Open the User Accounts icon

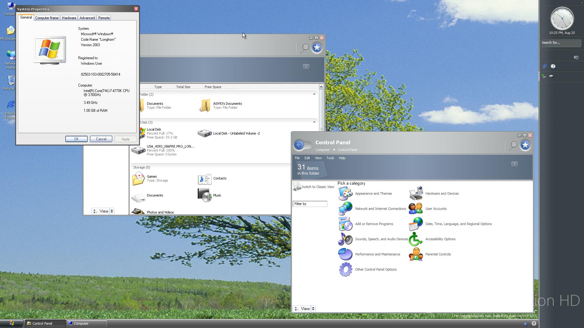(415, 209)
